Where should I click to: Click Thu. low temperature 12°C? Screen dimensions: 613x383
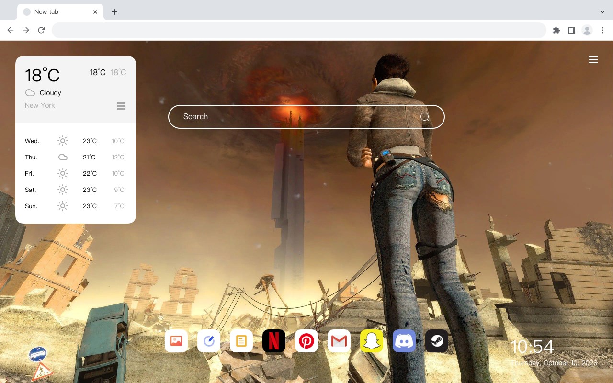[x=118, y=157]
